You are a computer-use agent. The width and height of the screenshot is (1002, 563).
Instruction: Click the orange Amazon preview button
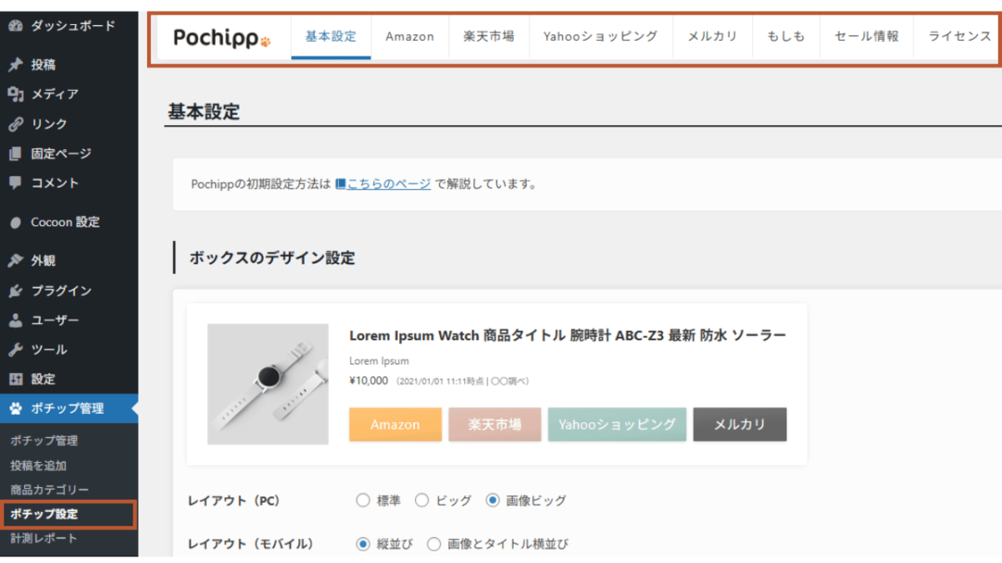click(395, 425)
